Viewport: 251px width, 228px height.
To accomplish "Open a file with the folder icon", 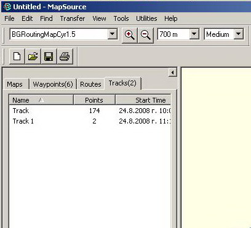I will tap(33, 57).
